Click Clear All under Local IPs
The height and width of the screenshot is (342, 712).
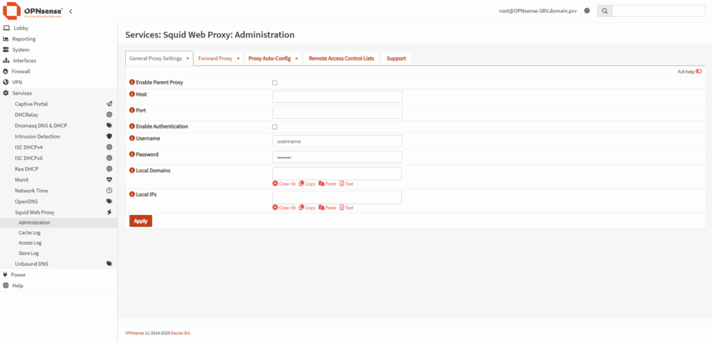pyautogui.click(x=284, y=208)
